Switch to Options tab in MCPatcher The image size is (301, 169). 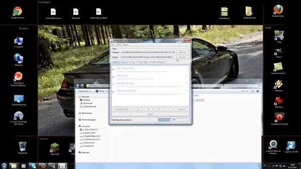pos(124,62)
